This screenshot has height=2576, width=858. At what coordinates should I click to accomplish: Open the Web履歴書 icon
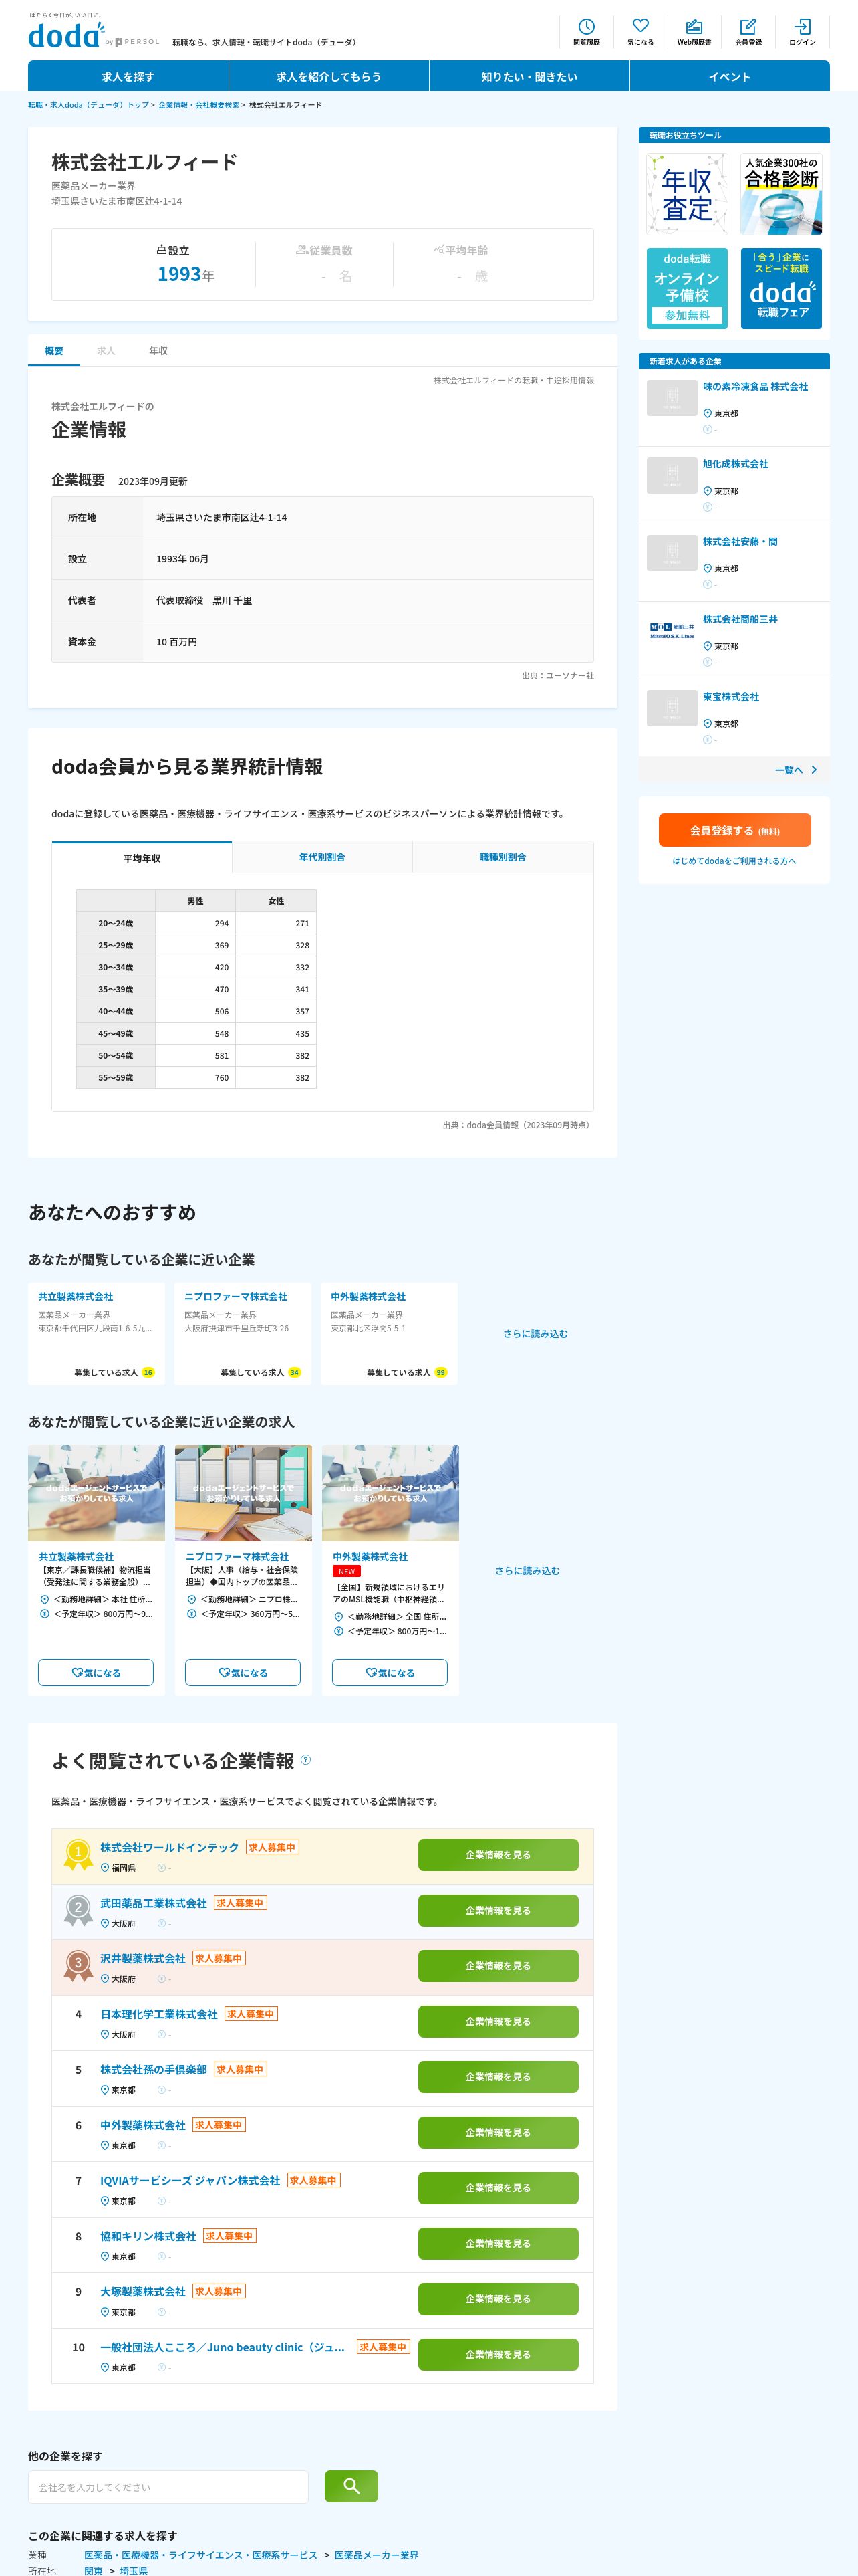point(694,32)
